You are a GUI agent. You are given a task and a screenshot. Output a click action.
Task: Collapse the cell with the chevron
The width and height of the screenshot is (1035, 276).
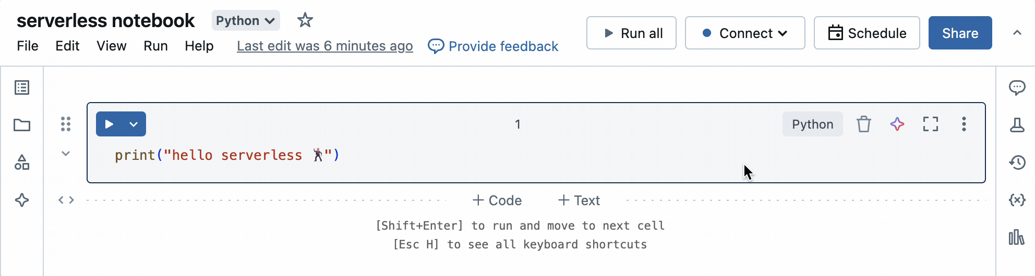[66, 154]
